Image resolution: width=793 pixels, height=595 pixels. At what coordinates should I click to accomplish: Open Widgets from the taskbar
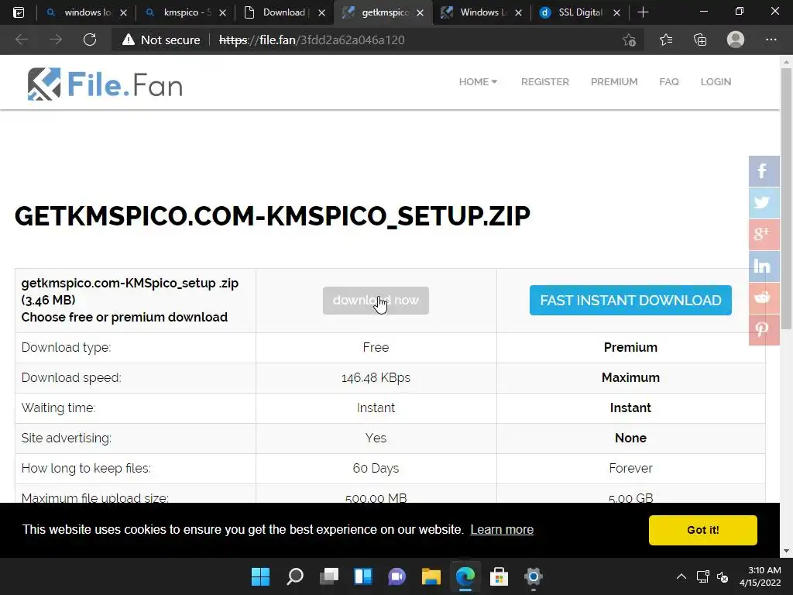click(x=363, y=576)
